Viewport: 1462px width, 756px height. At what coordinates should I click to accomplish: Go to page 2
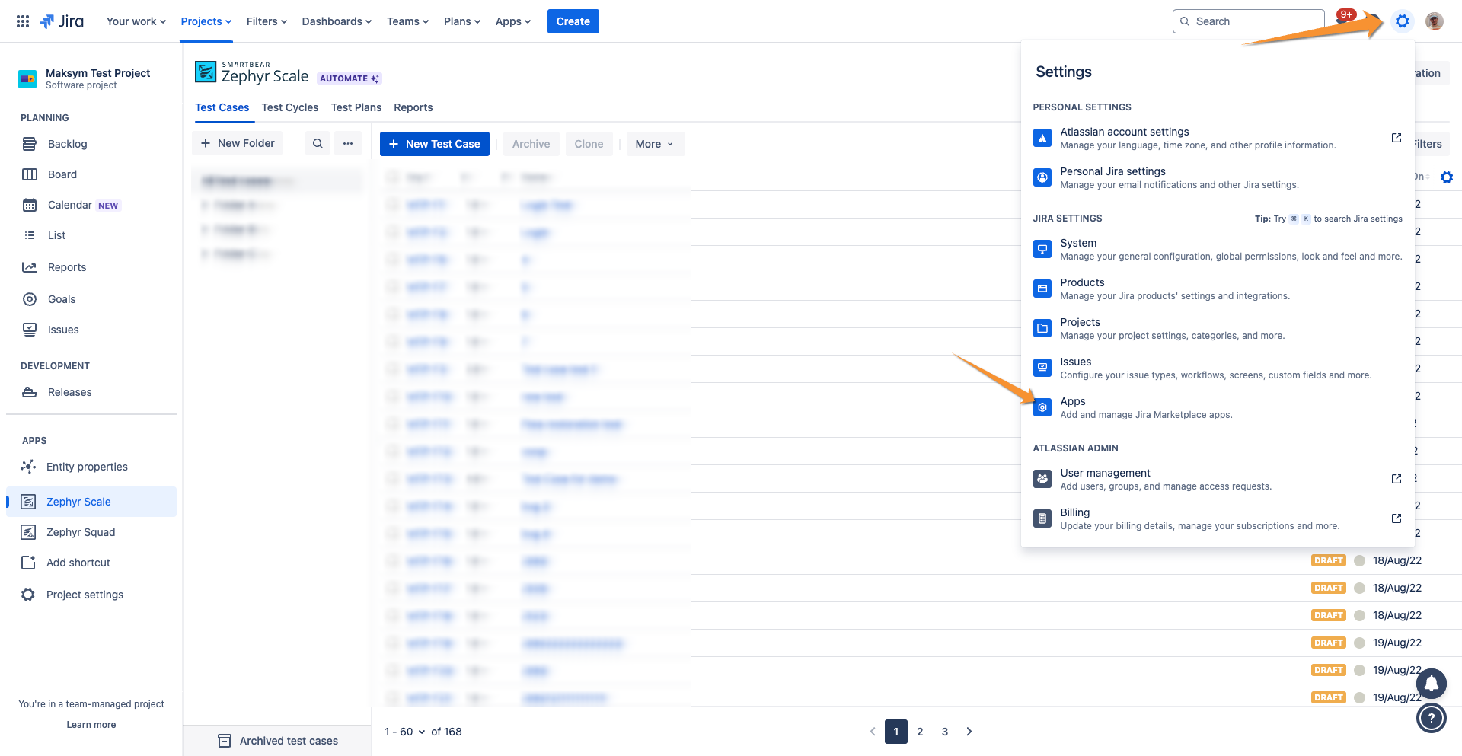(920, 732)
